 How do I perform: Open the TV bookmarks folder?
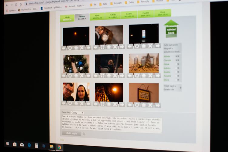93,5
